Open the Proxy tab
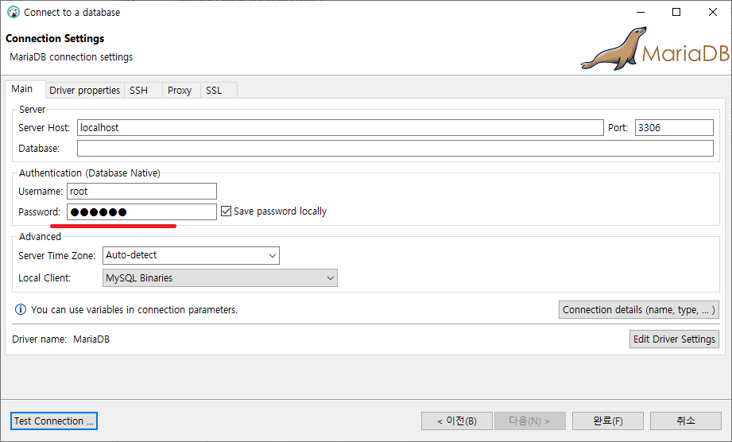This screenshot has height=442, width=732. point(180,90)
